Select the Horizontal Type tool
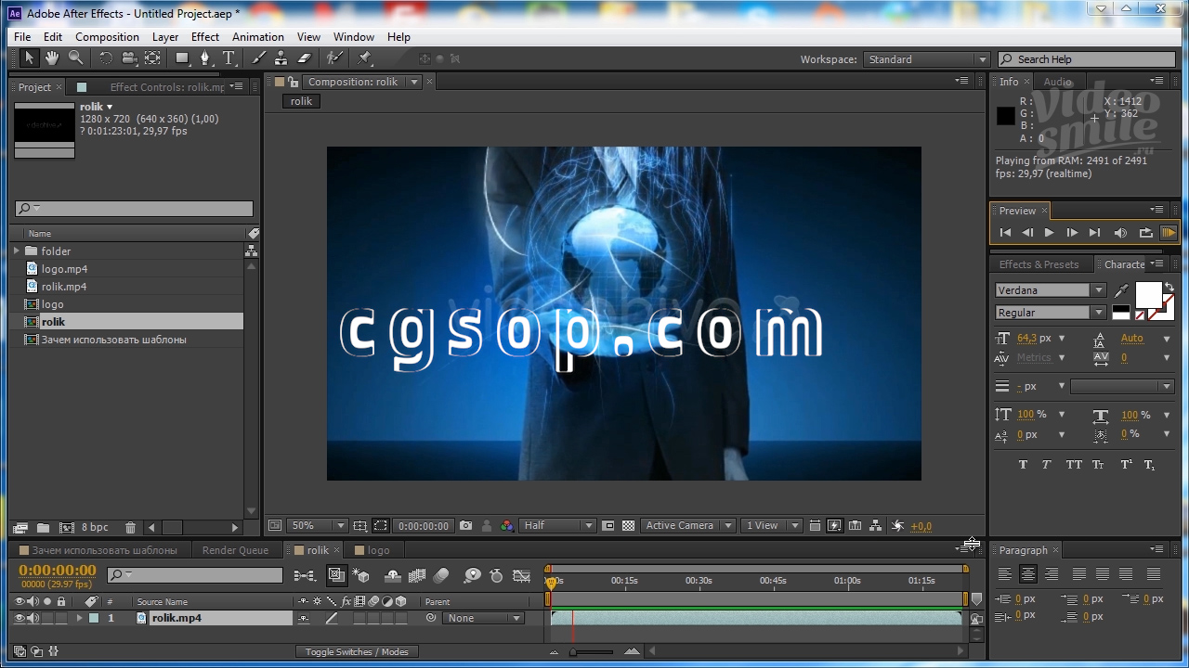Image resolution: width=1189 pixels, height=668 pixels. 229,58
